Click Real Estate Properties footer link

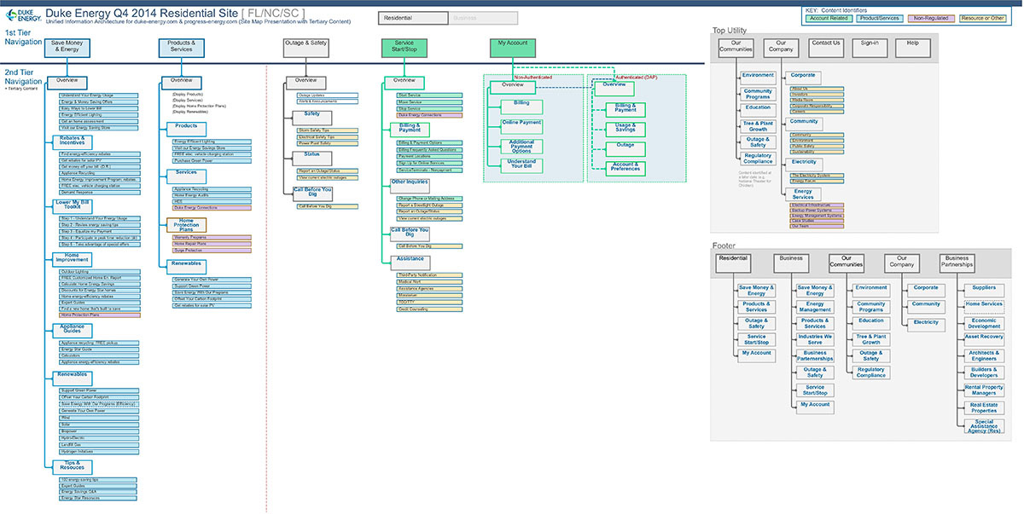[984, 407]
